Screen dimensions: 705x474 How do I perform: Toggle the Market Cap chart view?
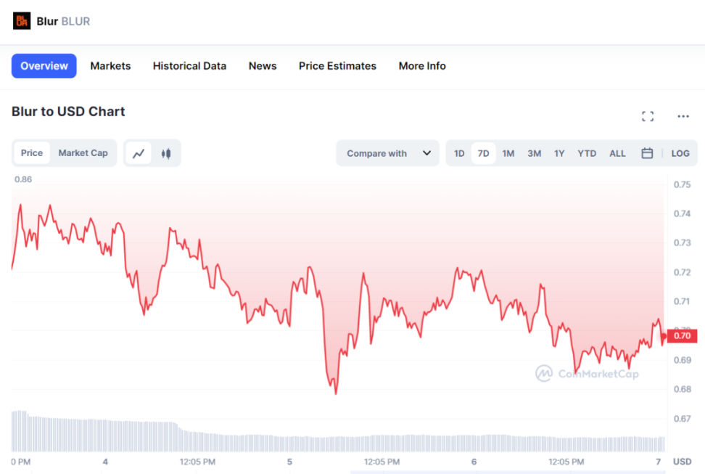(x=83, y=153)
